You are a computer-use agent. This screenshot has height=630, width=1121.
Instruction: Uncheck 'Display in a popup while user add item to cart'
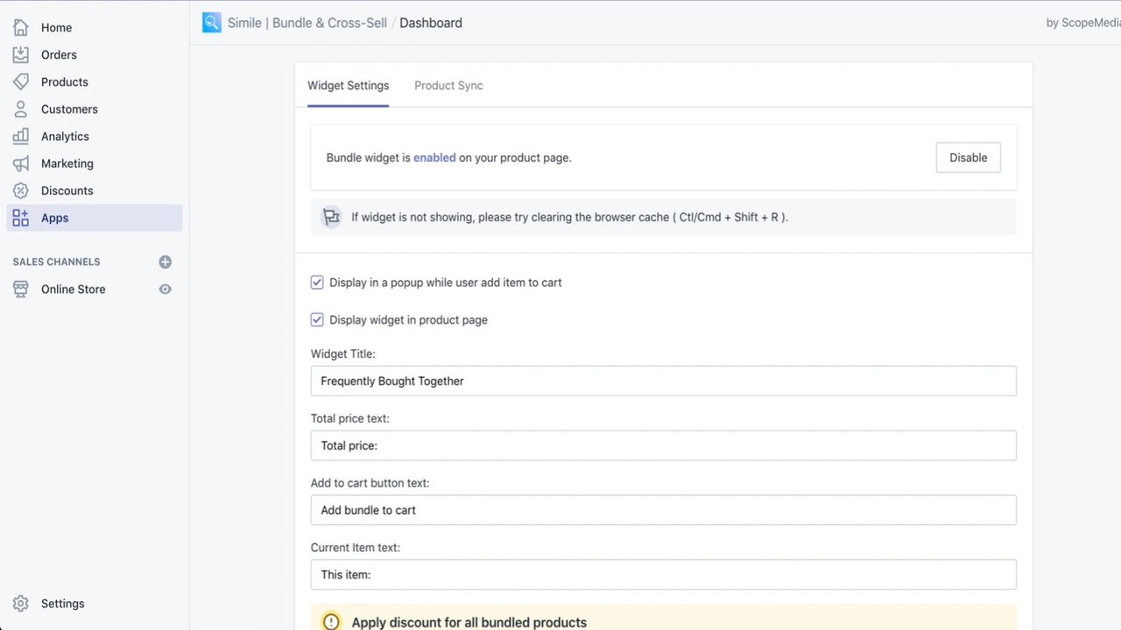(x=317, y=282)
